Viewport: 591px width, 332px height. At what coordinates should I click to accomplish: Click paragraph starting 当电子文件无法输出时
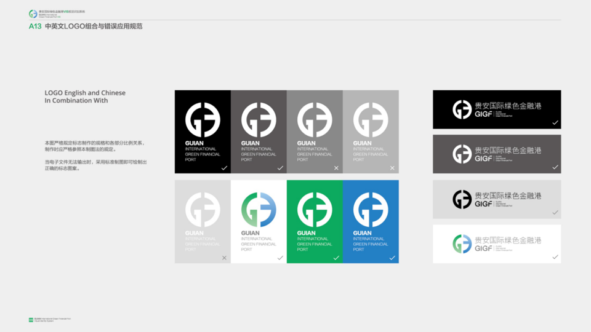pyautogui.click(x=96, y=165)
